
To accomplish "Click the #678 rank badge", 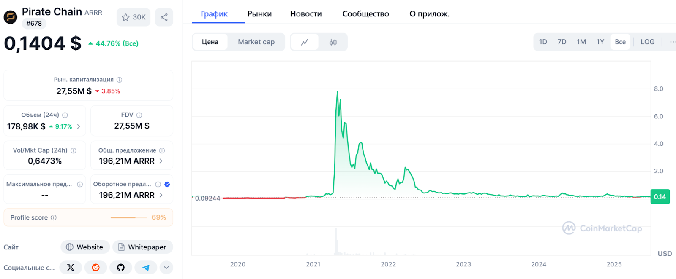I will pyautogui.click(x=34, y=24).
